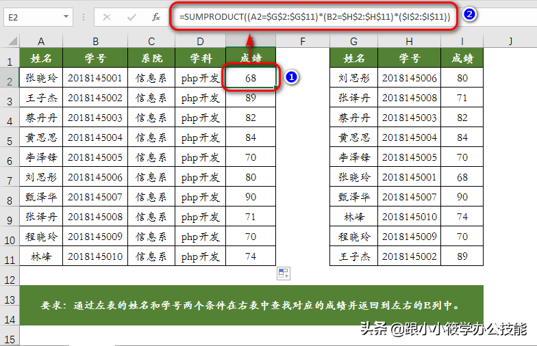
Task: Select cell E2 containing 68
Action: tap(251, 78)
